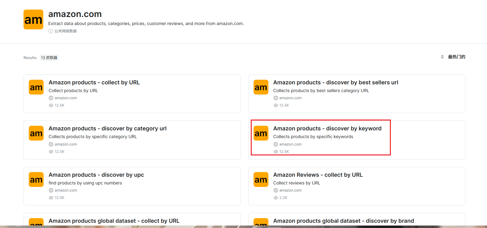Click globe icon in Amazon Reviews card
Viewport: 487px width, 228px height.
pos(276,190)
